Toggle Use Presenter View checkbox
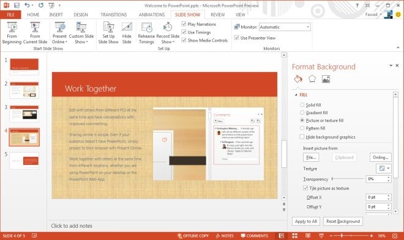404x240 pixels. click(236, 38)
